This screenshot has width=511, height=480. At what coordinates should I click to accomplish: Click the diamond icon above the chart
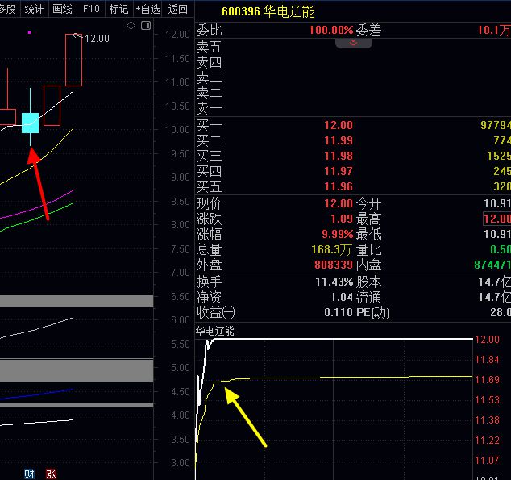tap(131, 26)
